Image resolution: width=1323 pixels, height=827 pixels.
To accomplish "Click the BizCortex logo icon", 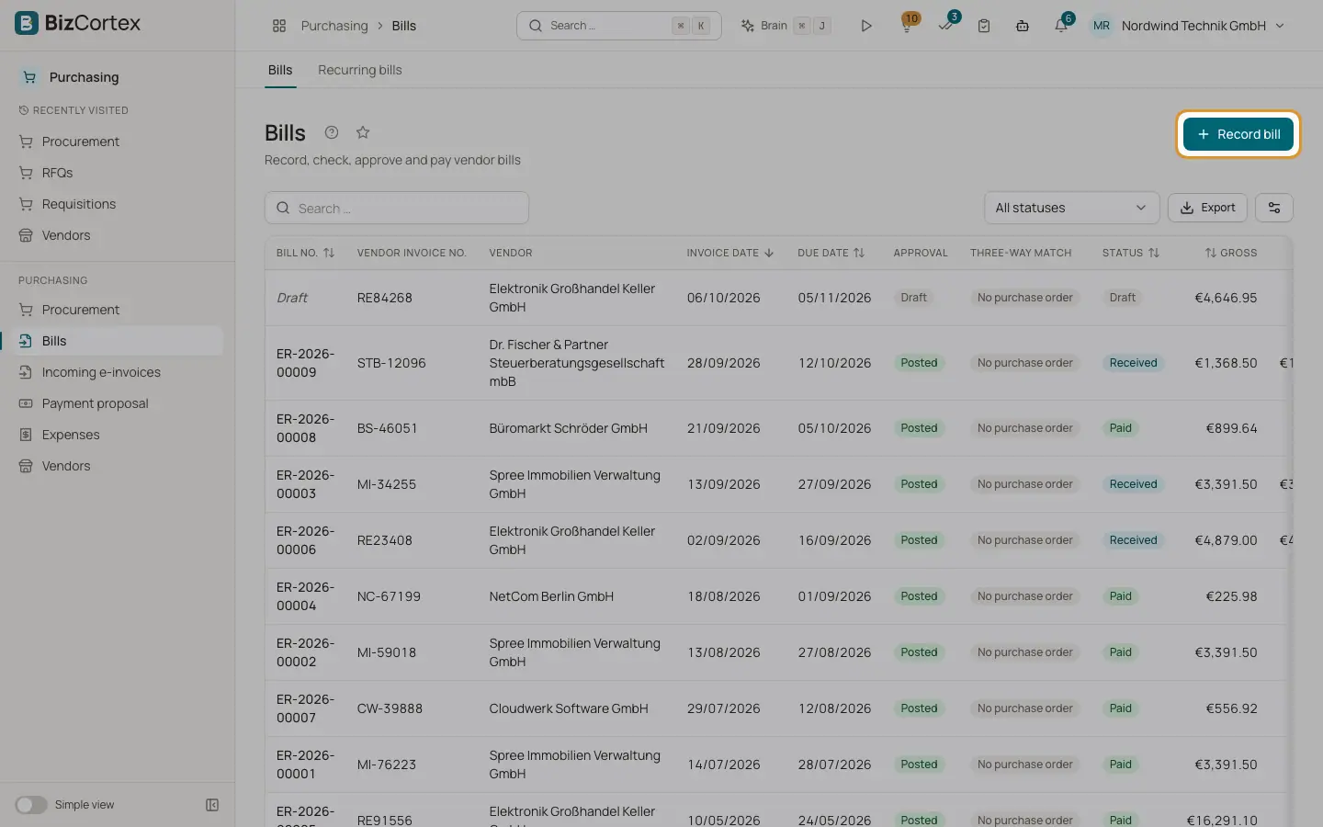I will (x=27, y=23).
